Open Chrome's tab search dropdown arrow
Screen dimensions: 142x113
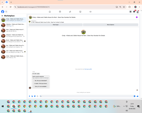point(2,2)
